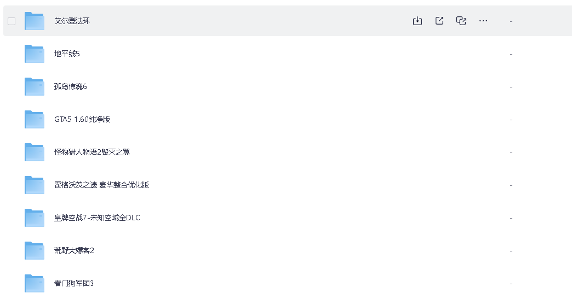Click the 看门狗军团3 folder icon
The height and width of the screenshot is (299, 572).
[35, 283]
